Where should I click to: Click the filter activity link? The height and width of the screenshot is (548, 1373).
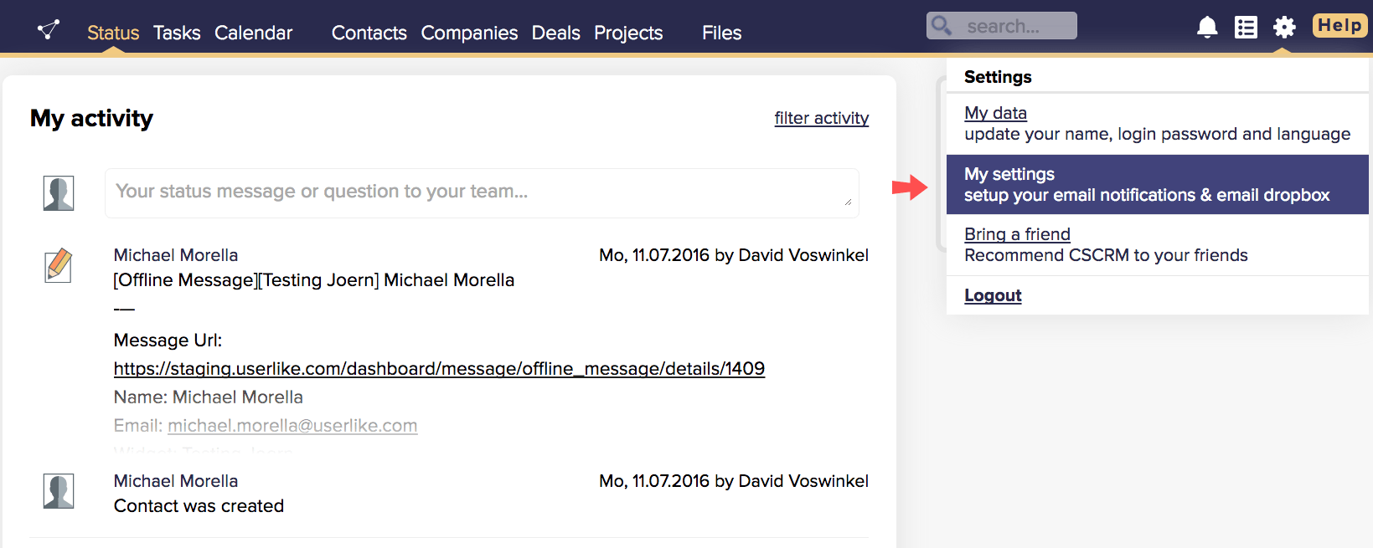[821, 118]
